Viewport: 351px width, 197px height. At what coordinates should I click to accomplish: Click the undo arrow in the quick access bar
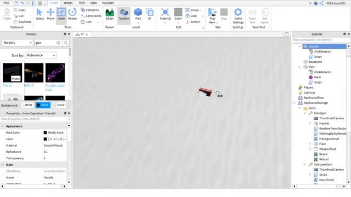click(22, 3)
